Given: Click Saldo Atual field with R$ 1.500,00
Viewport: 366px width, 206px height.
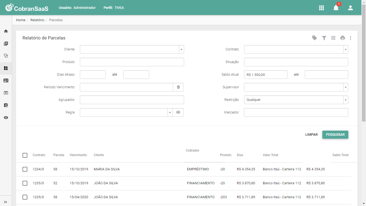Looking at the screenshot, I should [x=266, y=75].
